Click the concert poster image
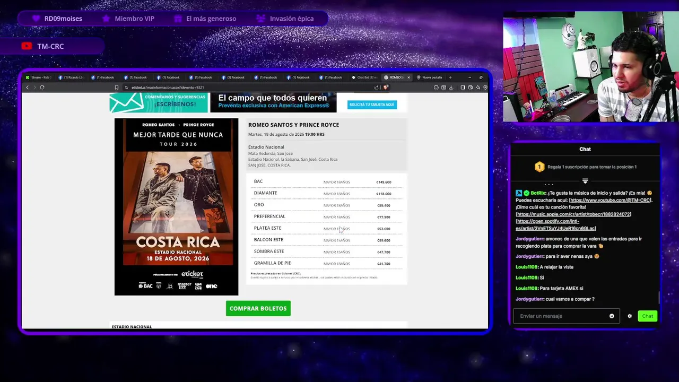 177,207
